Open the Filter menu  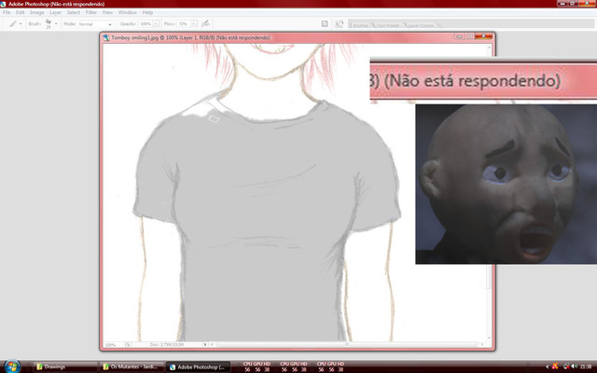pyautogui.click(x=91, y=12)
